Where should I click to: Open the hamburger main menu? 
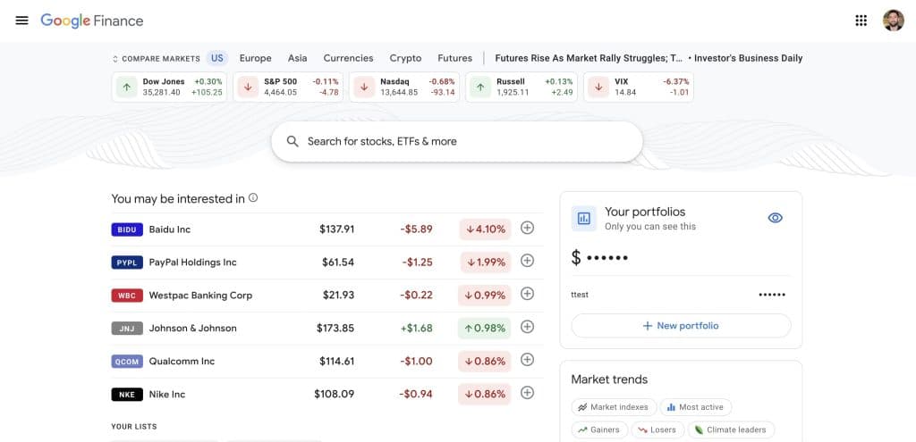pyautogui.click(x=21, y=21)
